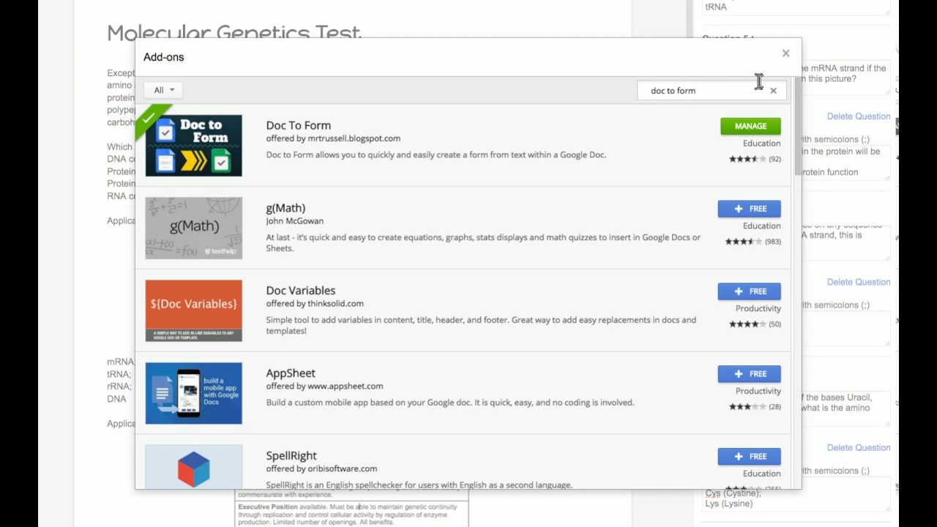Install AppSheet with Free button
The height and width of the screenshot is (527, 937).
[x=749, y=374]
